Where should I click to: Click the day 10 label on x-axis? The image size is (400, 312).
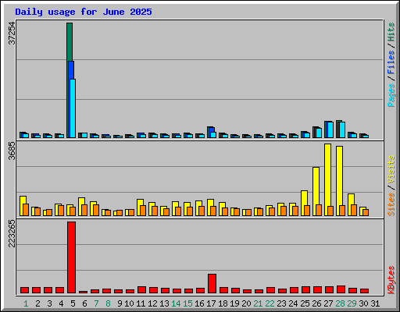pyautogui.click(x=129, y=303)
